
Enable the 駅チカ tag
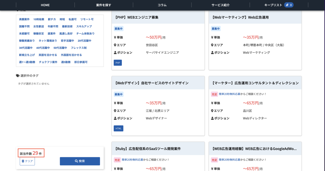[52, 19]
